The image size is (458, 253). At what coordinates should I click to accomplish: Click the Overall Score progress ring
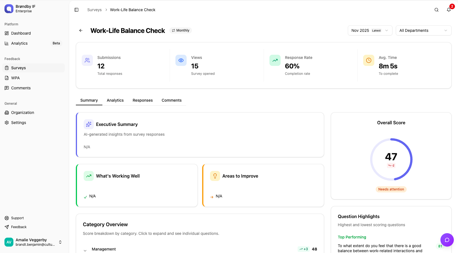[x=391, y=159]
